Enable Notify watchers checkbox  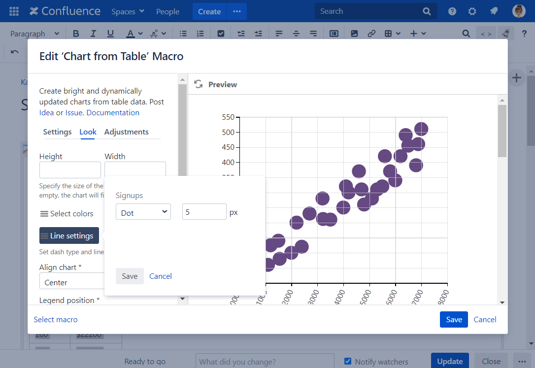348,361
